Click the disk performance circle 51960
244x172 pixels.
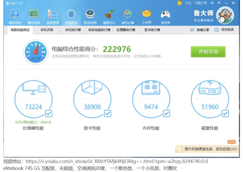210,99
